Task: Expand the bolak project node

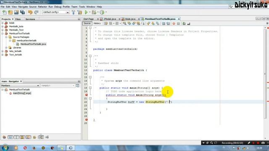Action: (3, 23)
